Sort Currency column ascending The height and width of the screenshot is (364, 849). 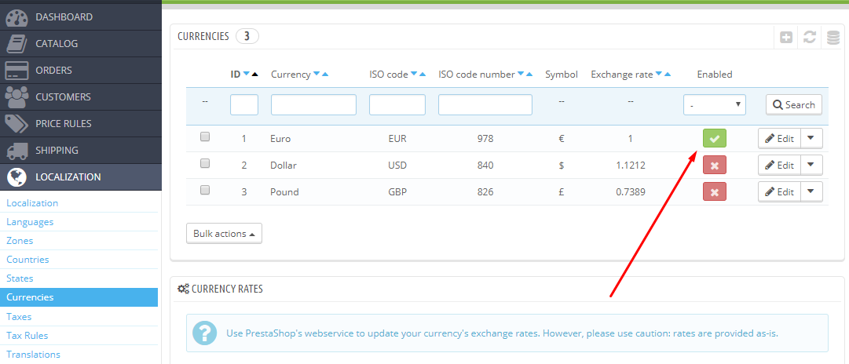tap(325, 74)
